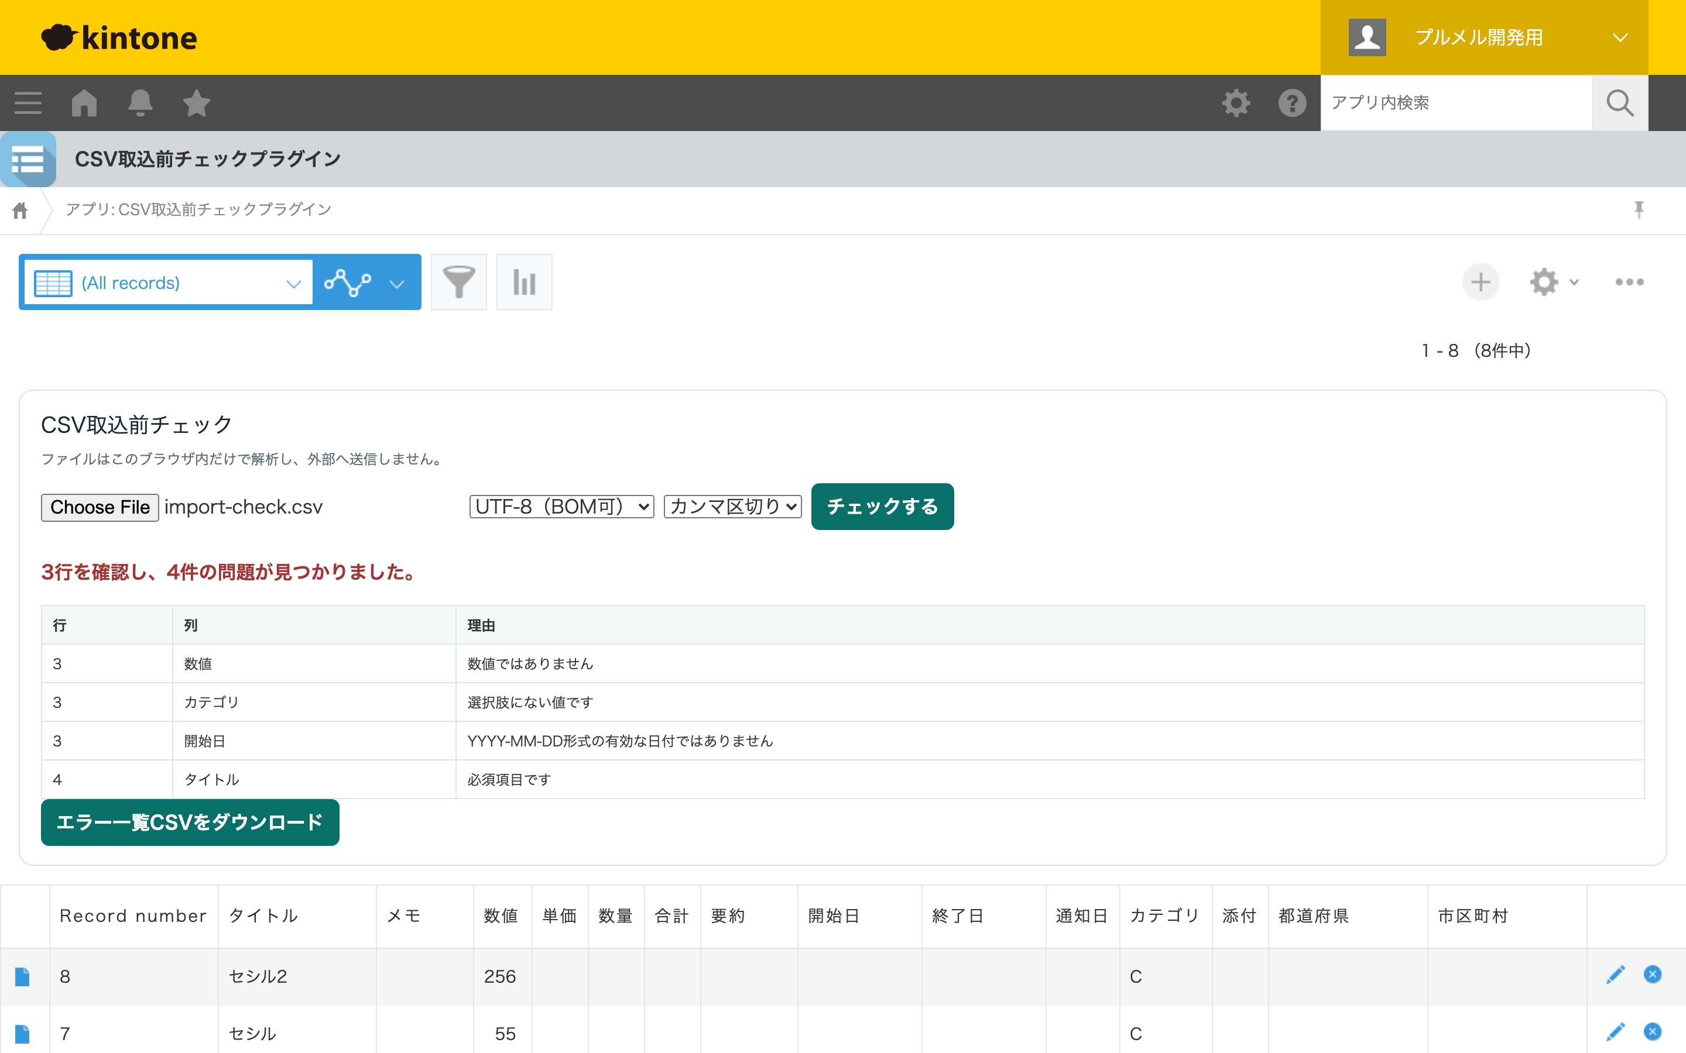Expand the chevron beside app settings gear

[x=1574, y=282]
